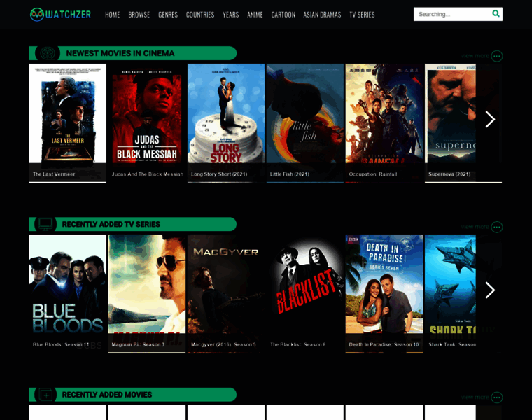Click 'Macgyver (2016): Season 5' title text
Image resolution: width=532 pixels, height=420 pixels.
[x=223, y=344]
